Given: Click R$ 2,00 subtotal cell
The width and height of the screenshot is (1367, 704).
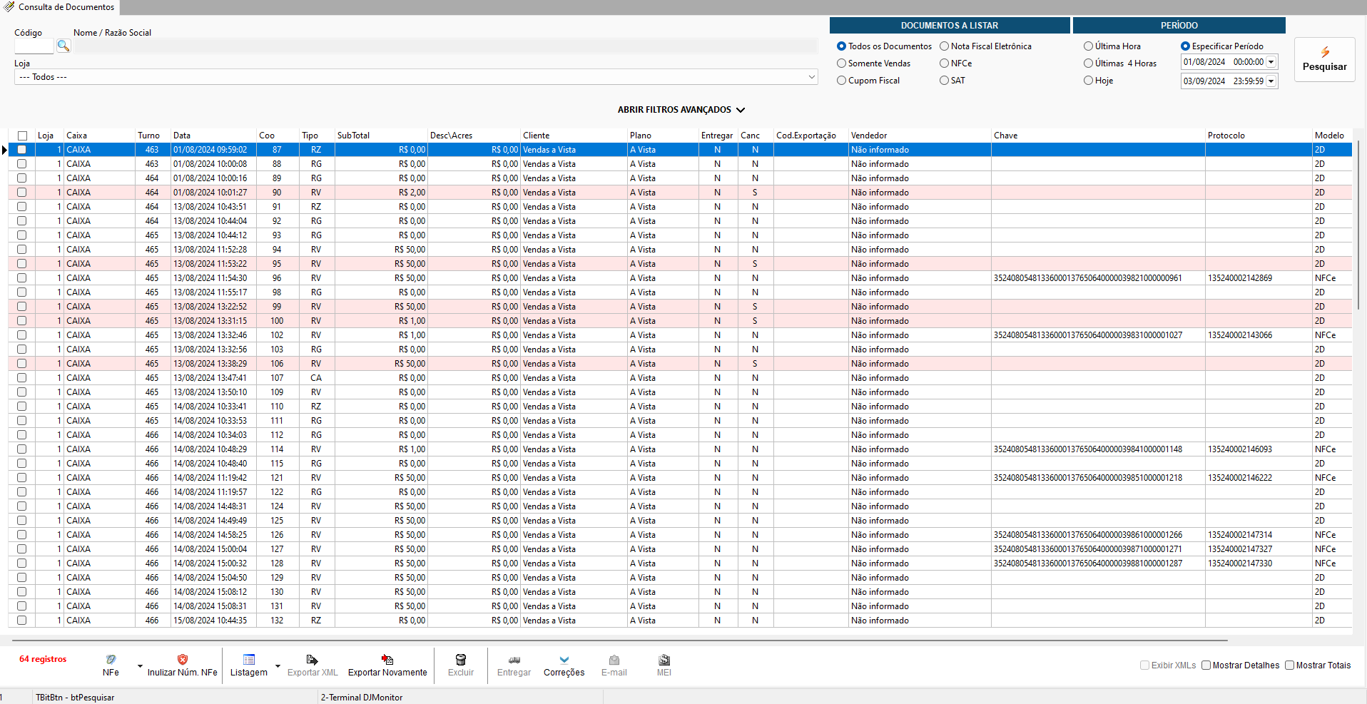Looking at the screenshot, I should (381, 193).
